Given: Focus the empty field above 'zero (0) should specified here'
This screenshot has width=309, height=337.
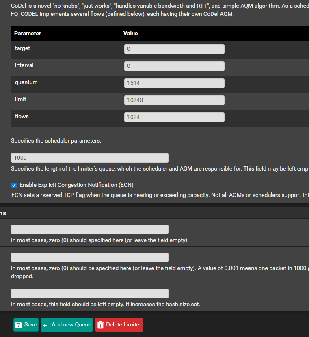Looking at the screenshot, I should [89, 229].
